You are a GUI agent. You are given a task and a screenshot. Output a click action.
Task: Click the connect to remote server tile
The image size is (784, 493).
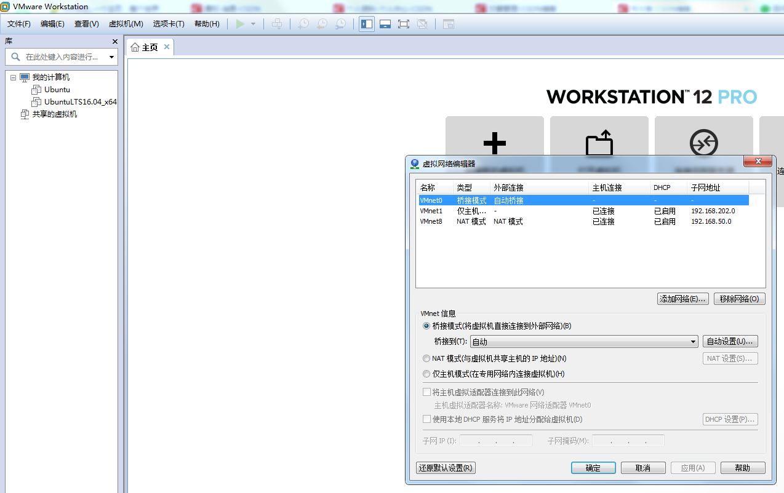(x=704, y=144)
